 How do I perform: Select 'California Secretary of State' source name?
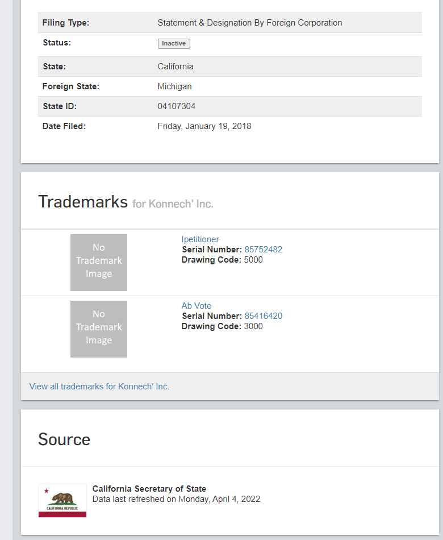[149, 489]
